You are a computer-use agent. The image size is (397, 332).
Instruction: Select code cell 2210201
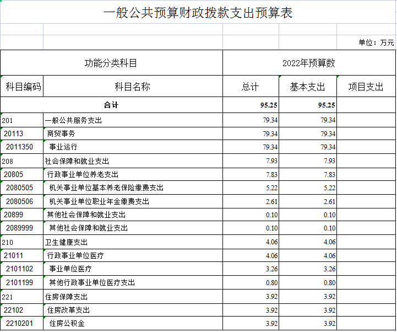click(22, 323)
